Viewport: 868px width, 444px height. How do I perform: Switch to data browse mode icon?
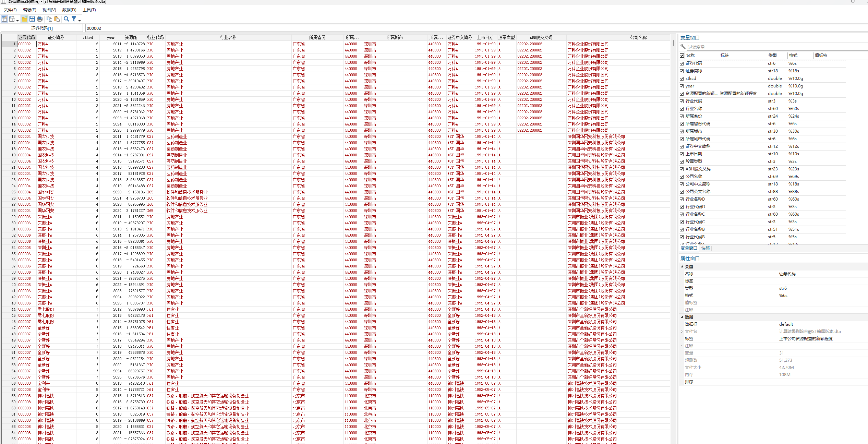[12, 19]
